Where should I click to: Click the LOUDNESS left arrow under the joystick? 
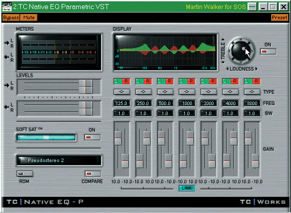pos(227,69)
